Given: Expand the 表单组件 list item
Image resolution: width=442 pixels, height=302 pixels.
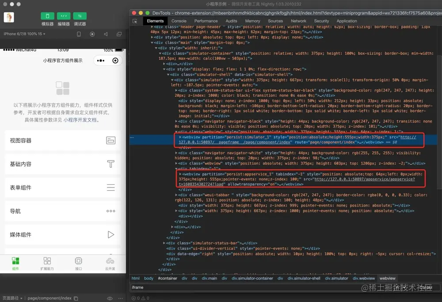Looking at the screenshot, I should pos(63,187).
